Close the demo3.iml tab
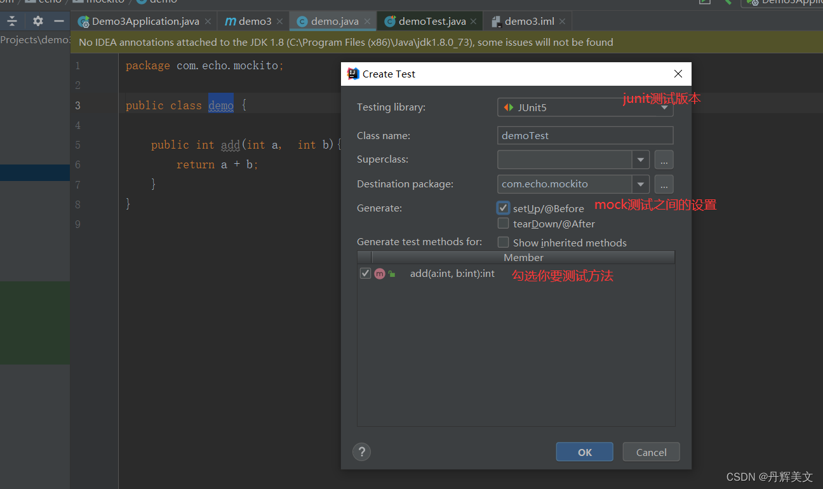The width and height of the screenshot is (823, 489). pos(563,22)
